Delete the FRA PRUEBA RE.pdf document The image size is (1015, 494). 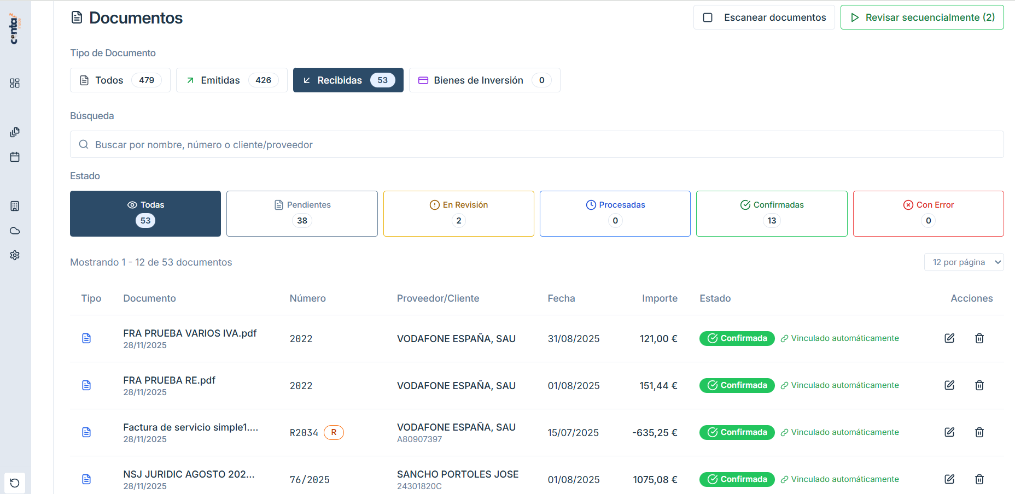tap(979, 385)
